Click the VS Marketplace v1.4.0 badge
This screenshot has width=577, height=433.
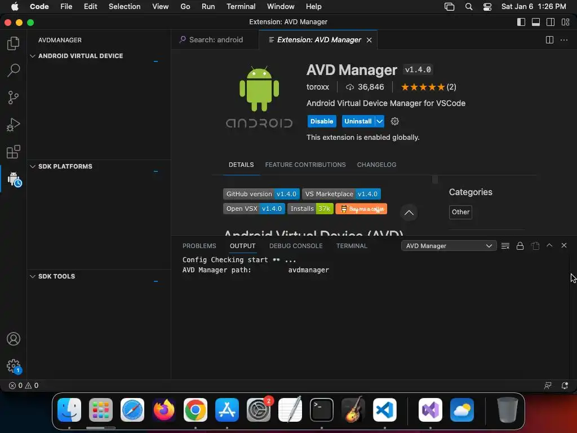(341, 194)
